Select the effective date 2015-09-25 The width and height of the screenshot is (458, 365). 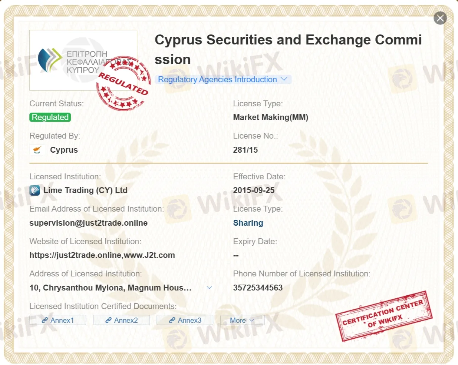click(x=254, y=190)
